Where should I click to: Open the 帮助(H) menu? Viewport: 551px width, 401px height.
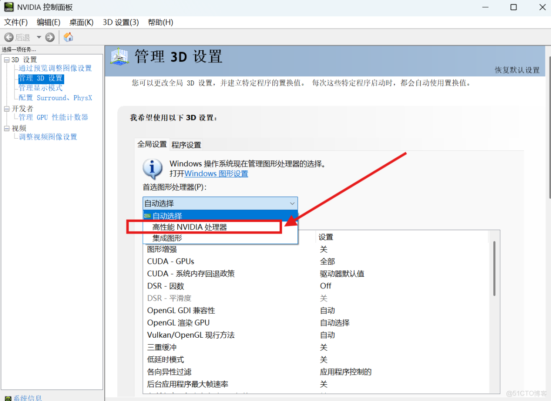point(160,22)
